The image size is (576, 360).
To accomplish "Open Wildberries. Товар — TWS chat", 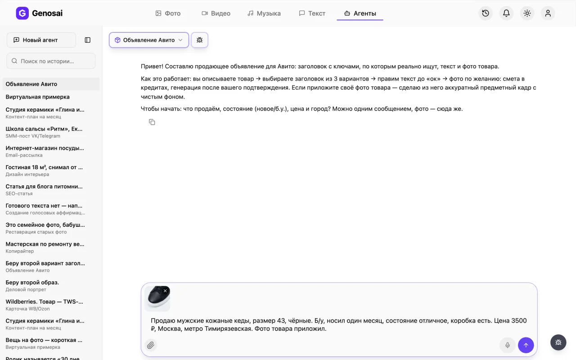I will (51, 305).
